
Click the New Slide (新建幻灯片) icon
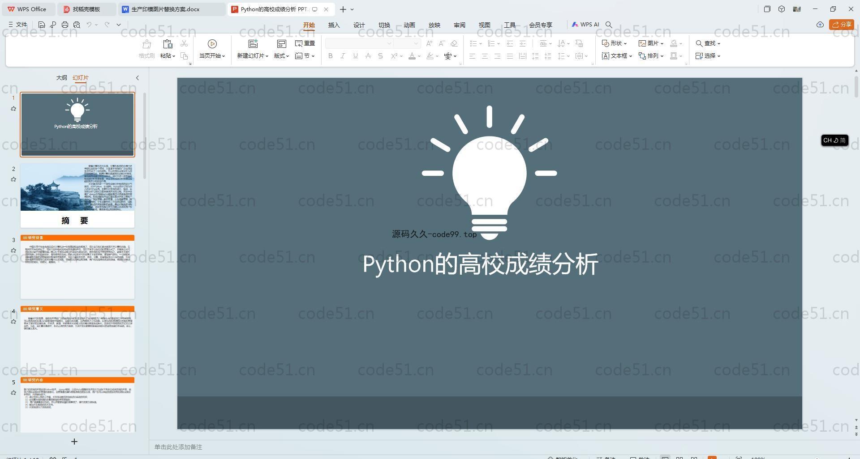click(x=253, y=44)
